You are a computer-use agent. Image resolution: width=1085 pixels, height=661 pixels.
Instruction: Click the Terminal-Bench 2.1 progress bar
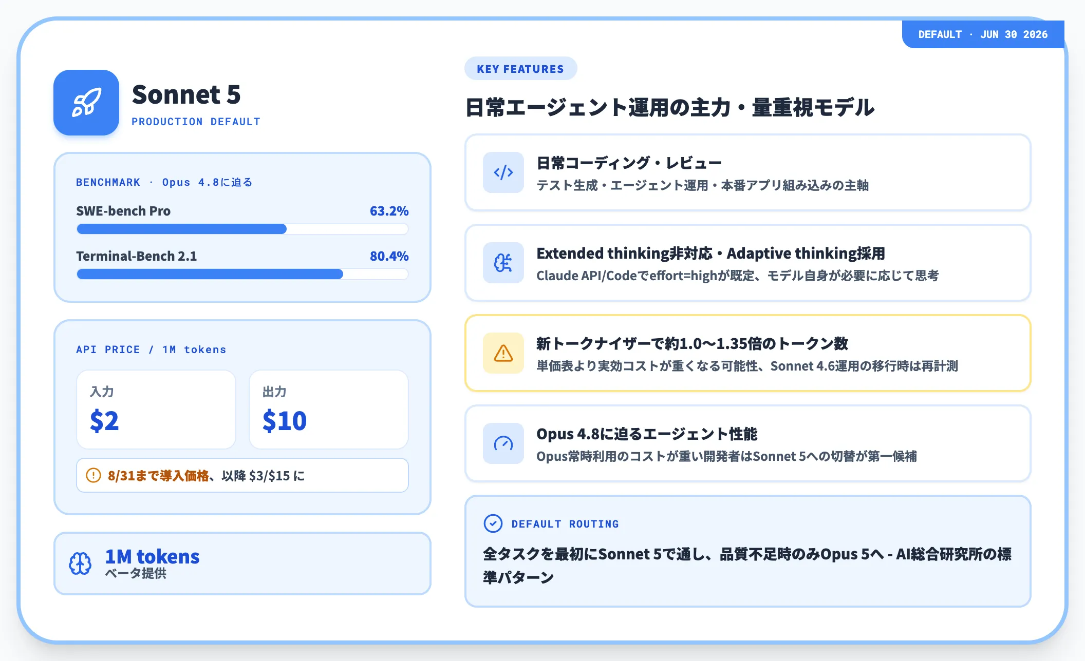point(242,274)
